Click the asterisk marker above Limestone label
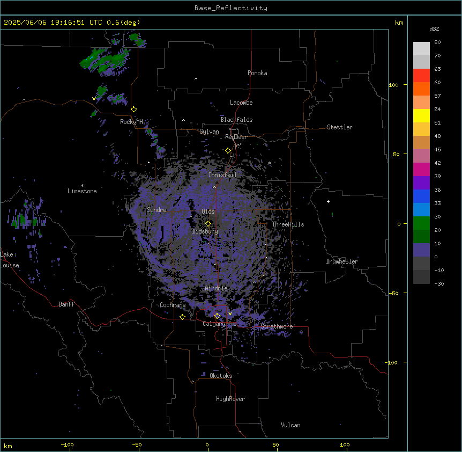Image resolution: width=462 pixels, height=452 pixels. click(82, 186)
